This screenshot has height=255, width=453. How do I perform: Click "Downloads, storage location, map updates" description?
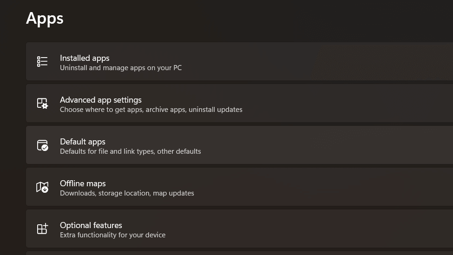point(127,193)
